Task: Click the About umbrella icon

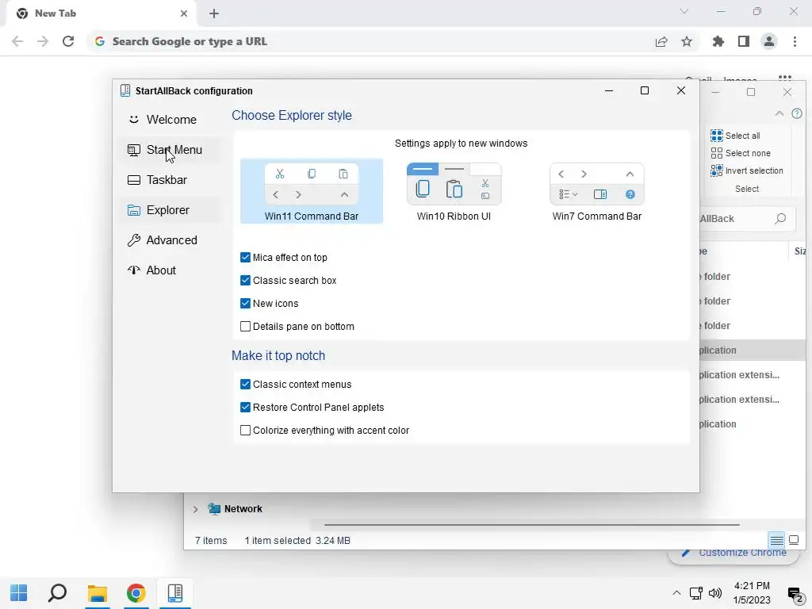Action: point(133,270)
